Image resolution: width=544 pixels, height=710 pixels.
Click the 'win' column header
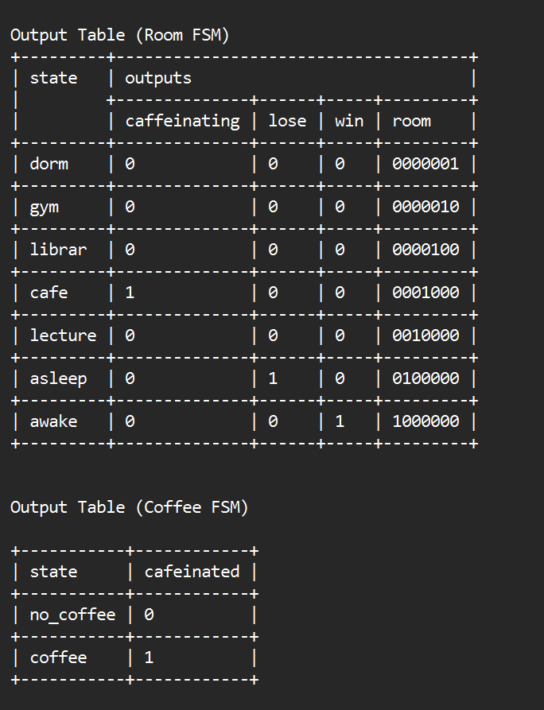click(349, 121)
